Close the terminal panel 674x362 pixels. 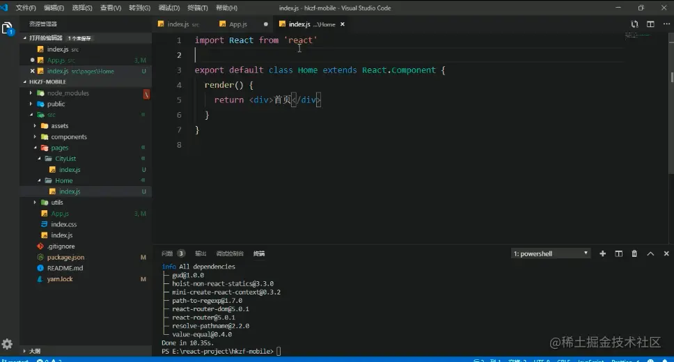[x=666, y=253]
